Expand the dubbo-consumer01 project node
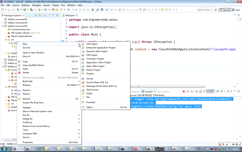242x152 pixels. [2, 19]
